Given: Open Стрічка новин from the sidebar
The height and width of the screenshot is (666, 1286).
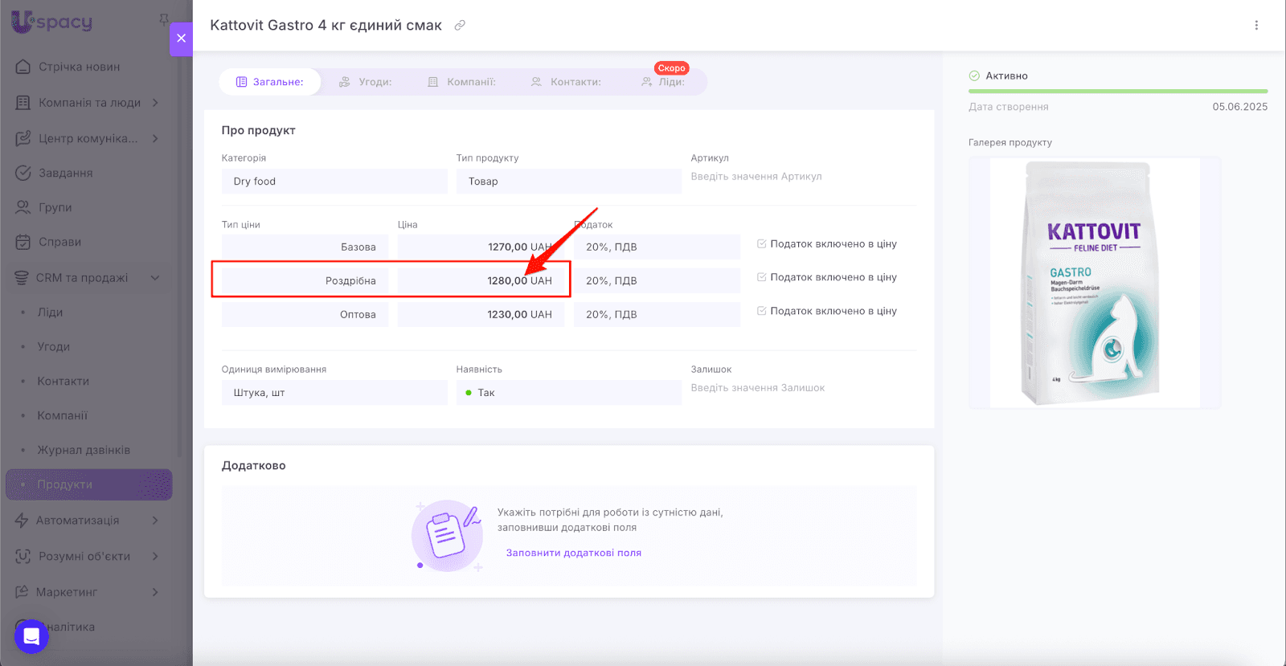Looking at the screenshot, I should click(79, 67).
